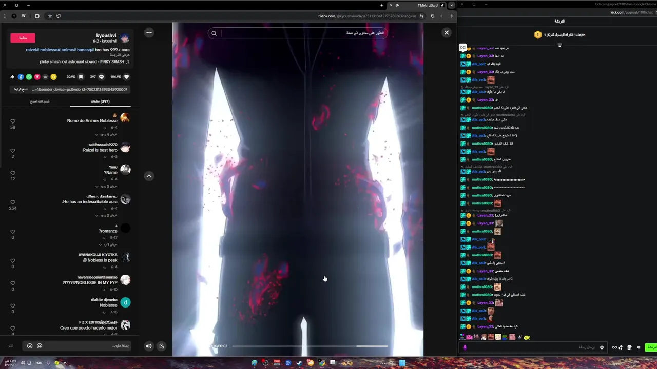Like the 'Raizel is best hero' comment
The height and width of the screenshot is (369, 657).
click(x=13, y=151)
